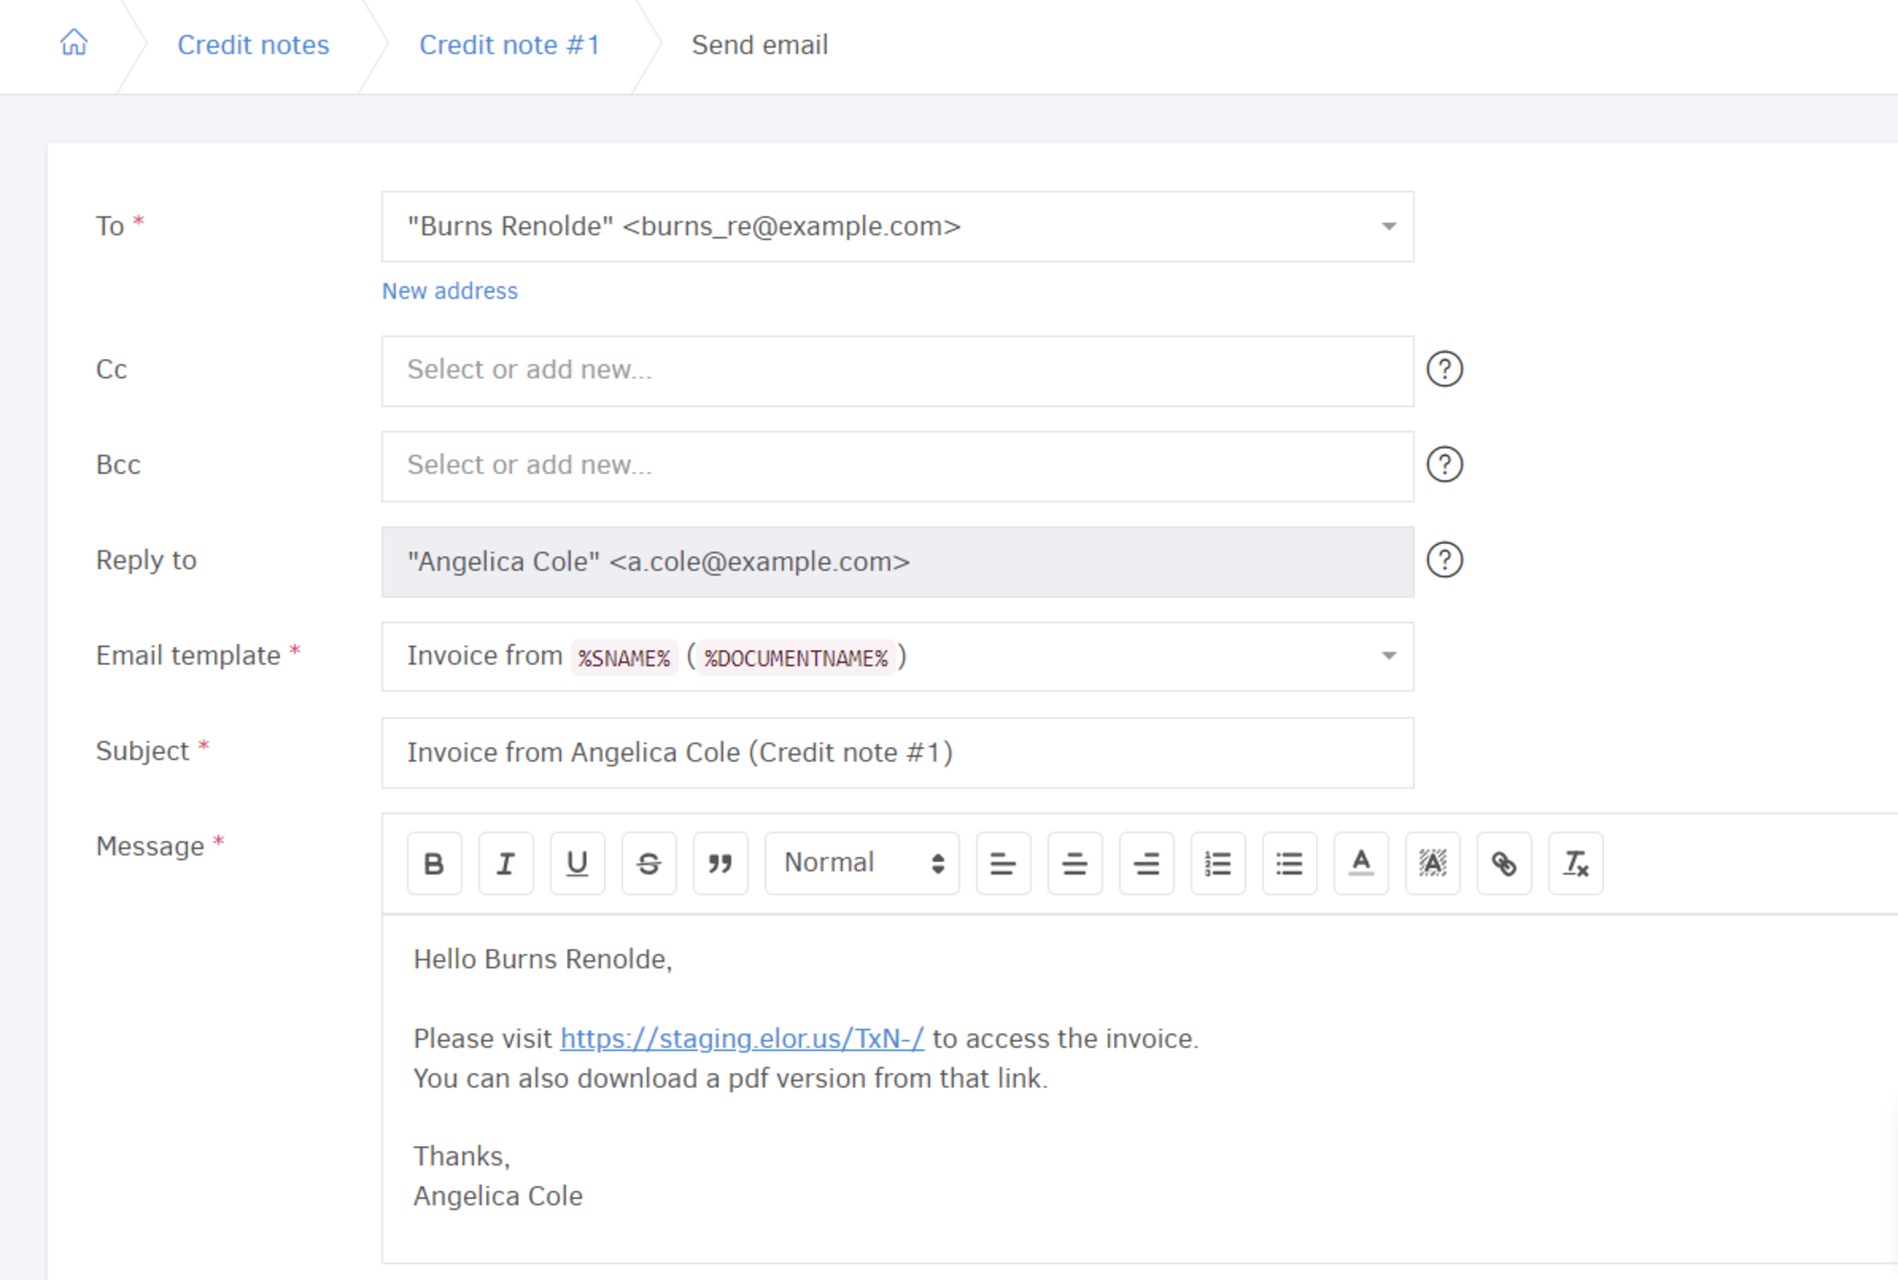Click the 'Angelica Cole' signature line
This screenshot has width=1898, height=1280.
[498, 1195]
